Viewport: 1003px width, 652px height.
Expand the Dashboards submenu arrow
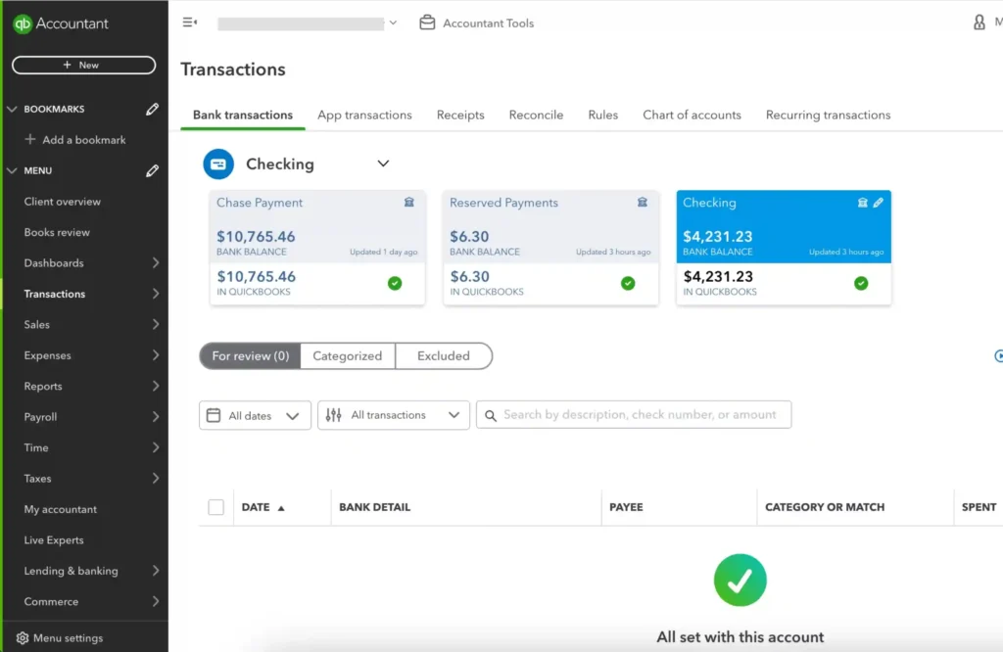tap(156, 262)
